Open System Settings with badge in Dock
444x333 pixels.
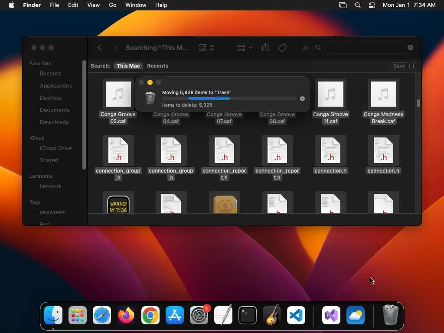point(199,315)
